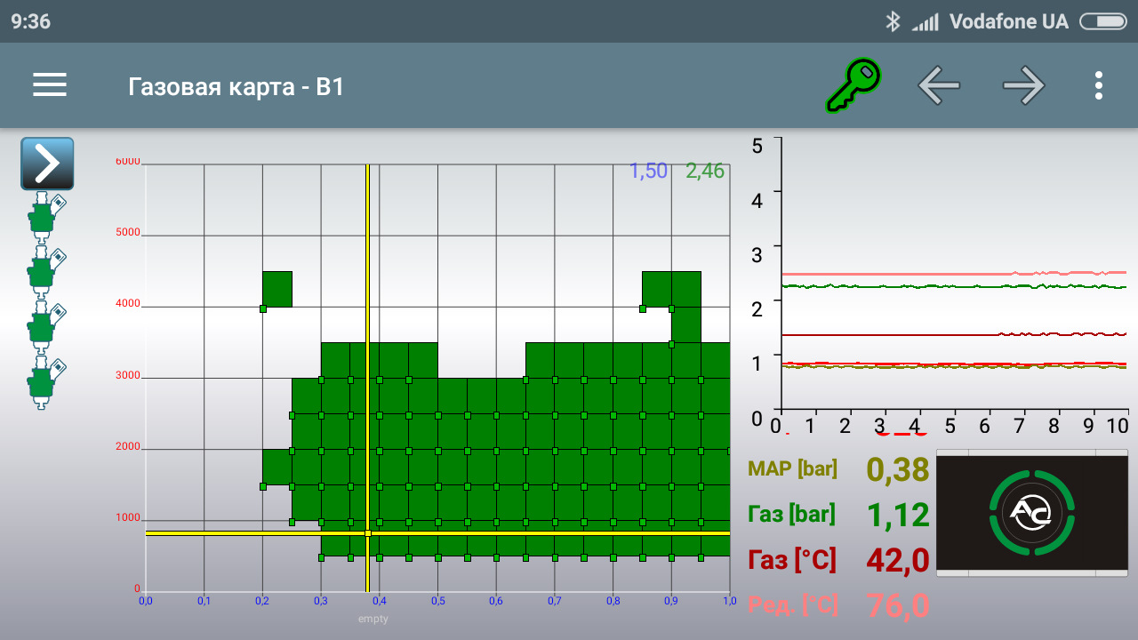The width and height of the screenshot is (1138, 640).
Task: Tap the gas pressure value 1,12
Action: 898,515
